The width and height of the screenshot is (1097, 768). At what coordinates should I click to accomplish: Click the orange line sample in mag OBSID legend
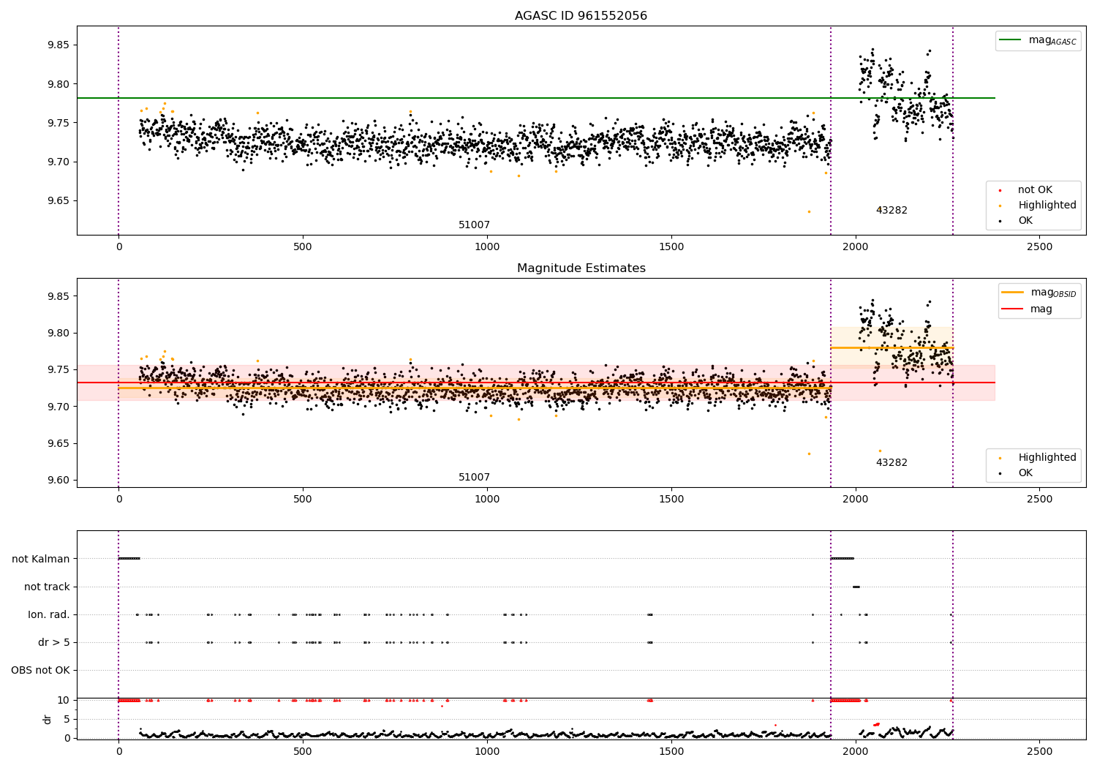(1013, 293)
